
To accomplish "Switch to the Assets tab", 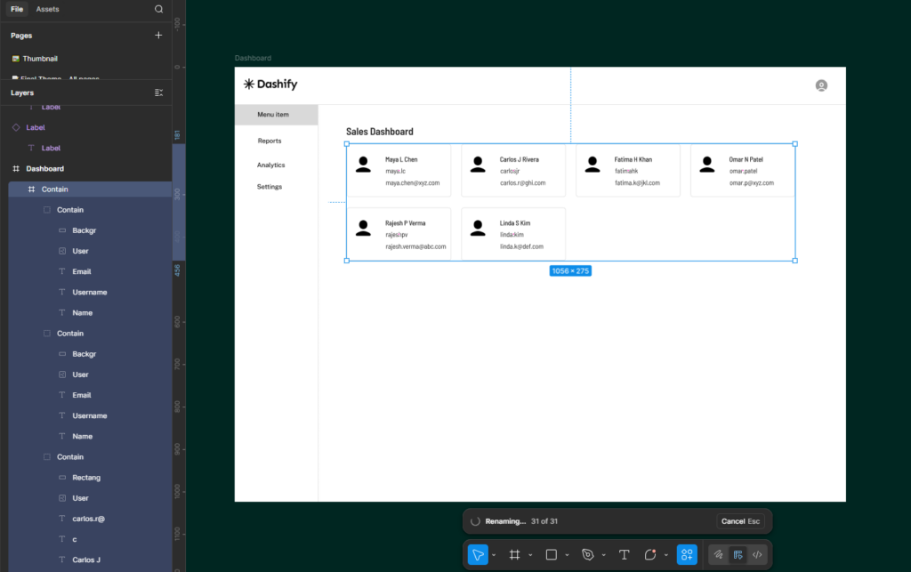I will (47, 9).
